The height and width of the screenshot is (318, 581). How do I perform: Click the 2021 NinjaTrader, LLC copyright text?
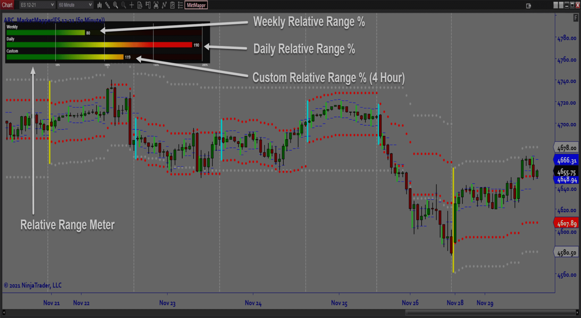point(33,285)
